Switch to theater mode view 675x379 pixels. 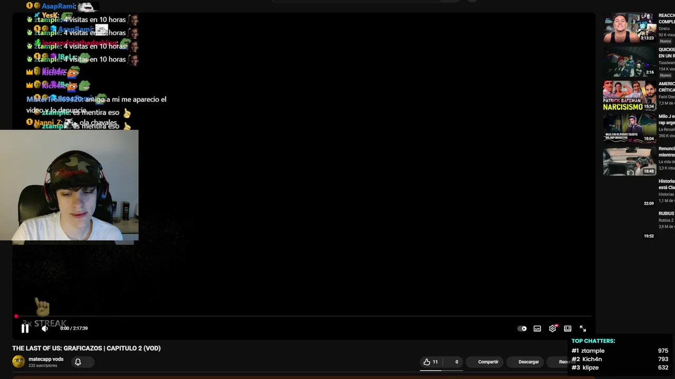click(x=567, y=328)
